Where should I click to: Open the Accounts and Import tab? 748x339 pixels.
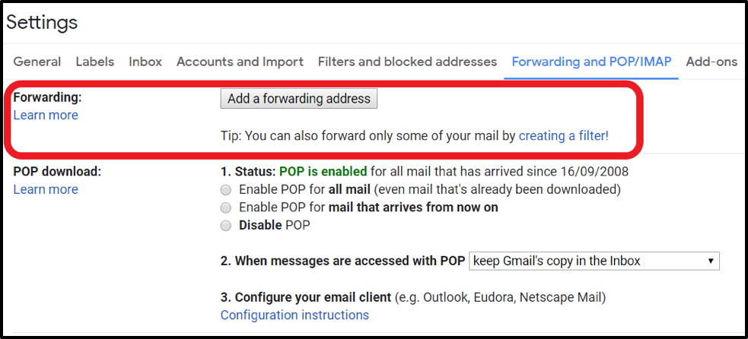[240, 62]
